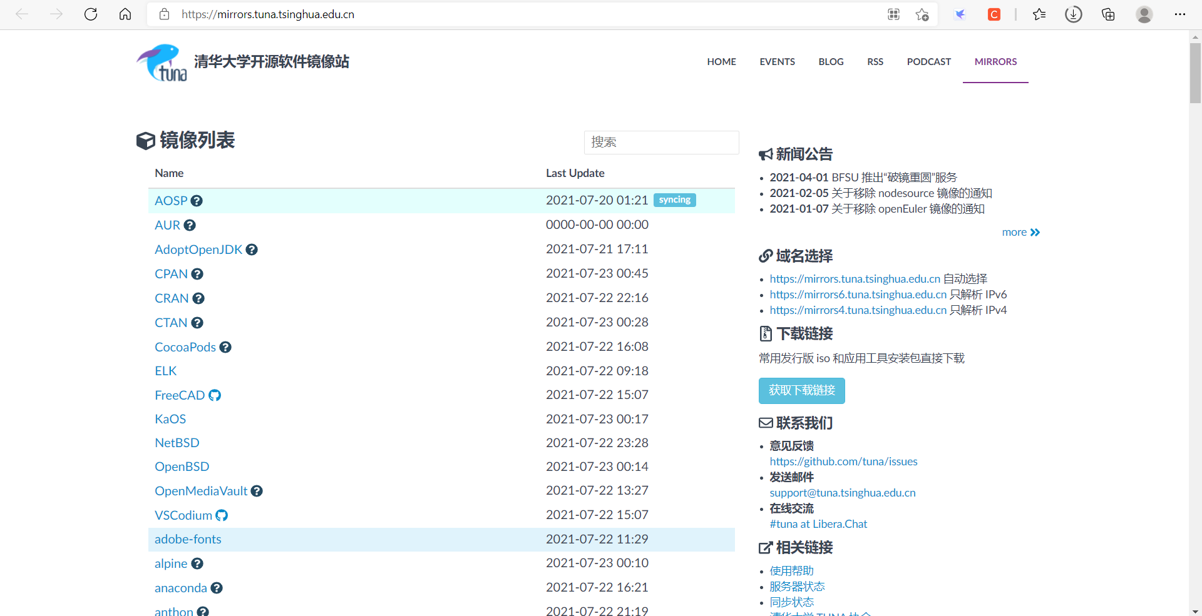Open the mirrors6 IPv6 domain link
The width and height of the screenshot is (1202, 616).
[x=858, y=295]
